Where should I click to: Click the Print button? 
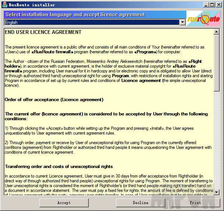[195, 203]
